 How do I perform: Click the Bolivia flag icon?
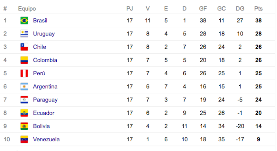[24, 126]
